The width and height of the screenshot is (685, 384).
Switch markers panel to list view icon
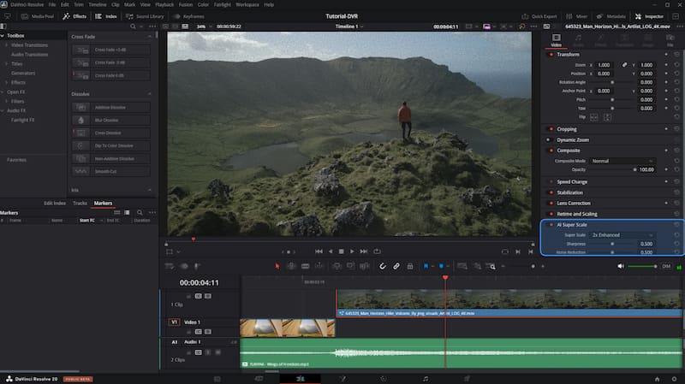point(127,212)
